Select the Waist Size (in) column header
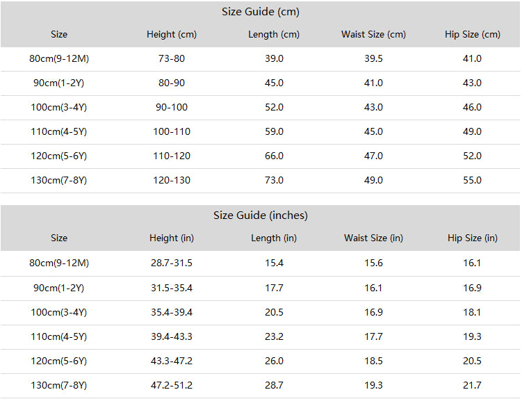Viewport: 522px width, 399px height. (x=373, y=238)
